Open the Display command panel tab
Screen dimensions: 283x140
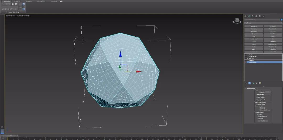[259, 16]
